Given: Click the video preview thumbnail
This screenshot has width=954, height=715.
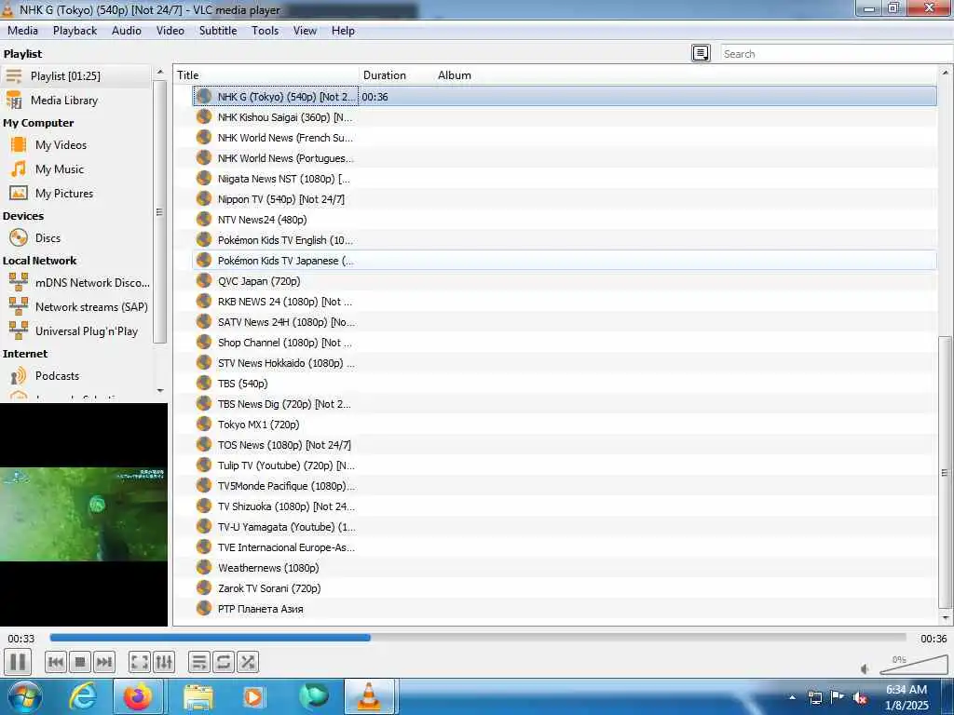Looking at the screenshot, I should point(83,514).
